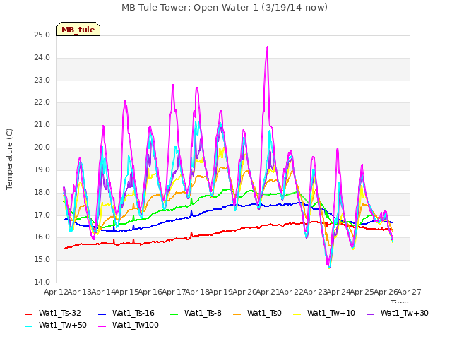Click the Wat1_Tw+50 legend label

pyautogui.click(x=63, y=326)
